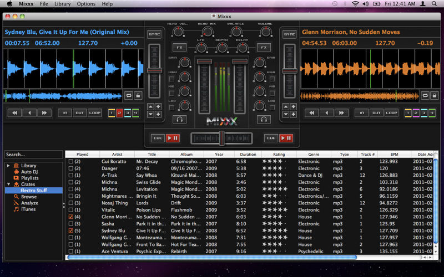Toggle right deck LOW kill switch
444x277 pixels.
tap(272, 107)
